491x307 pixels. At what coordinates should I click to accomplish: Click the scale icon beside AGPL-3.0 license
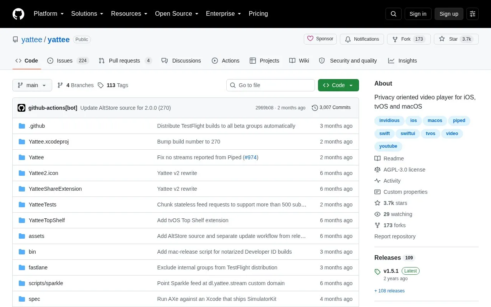(377, 170)
